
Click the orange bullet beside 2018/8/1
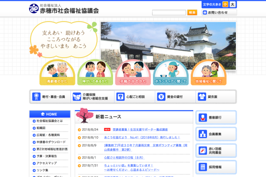79,158
